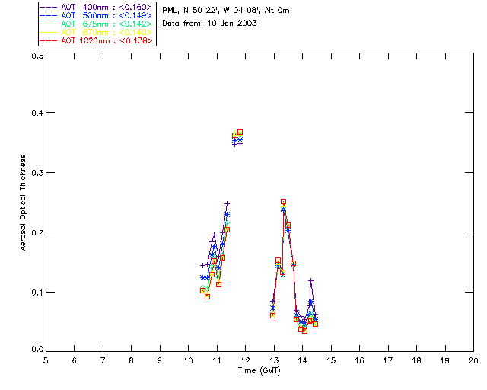Viewport: 487px width, 390px height.
Task: Click the x-axis label 11
Action: pyautogui.click(x=217, y=360)
